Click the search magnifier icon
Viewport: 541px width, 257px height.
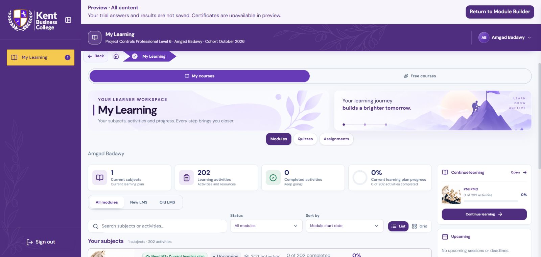(95, 226)
